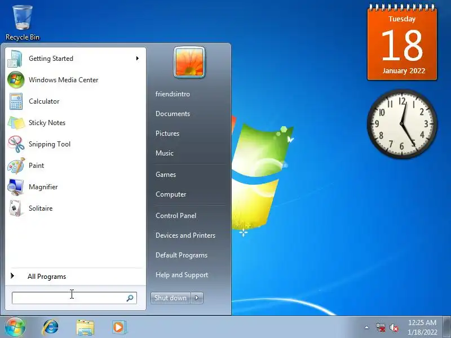Click the Getting Started icon
Viewport: 451px width, 338px height.
point(15,59)
